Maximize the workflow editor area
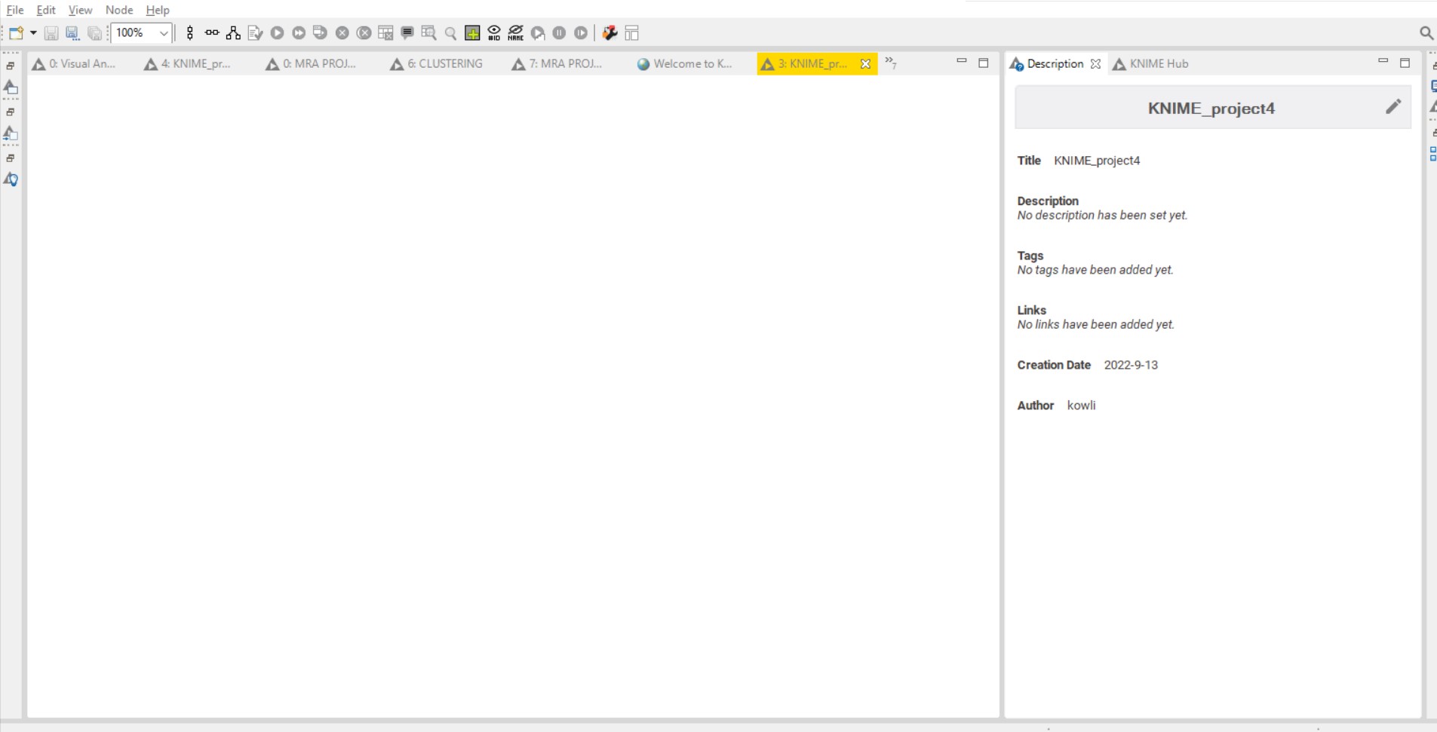Viewport: 1437px width, 732px height. click(984, 63)
